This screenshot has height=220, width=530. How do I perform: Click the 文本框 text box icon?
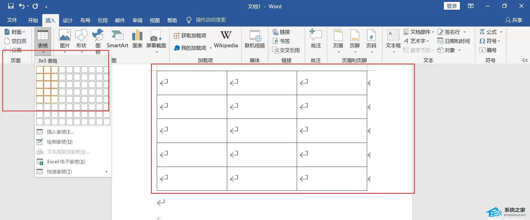click(x=393, y=35)
